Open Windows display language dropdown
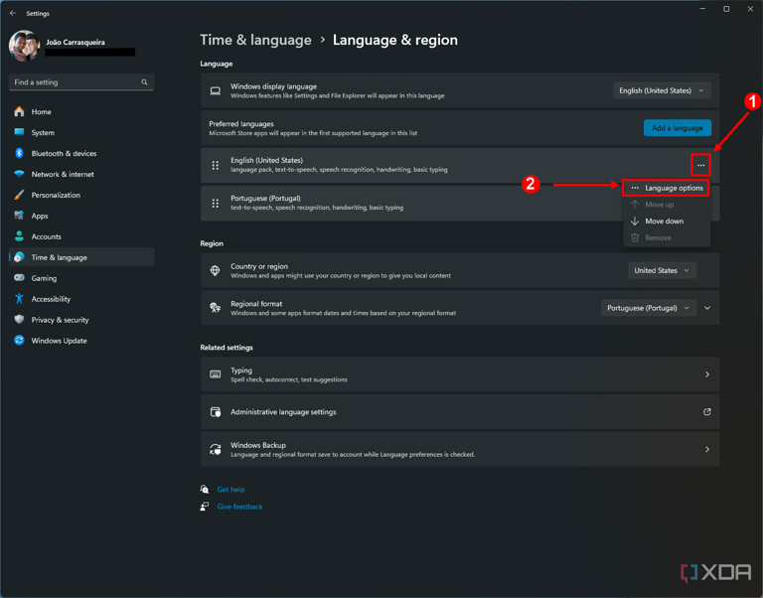The width and height of the screenshot is (763, 598). tap(662, 90)
